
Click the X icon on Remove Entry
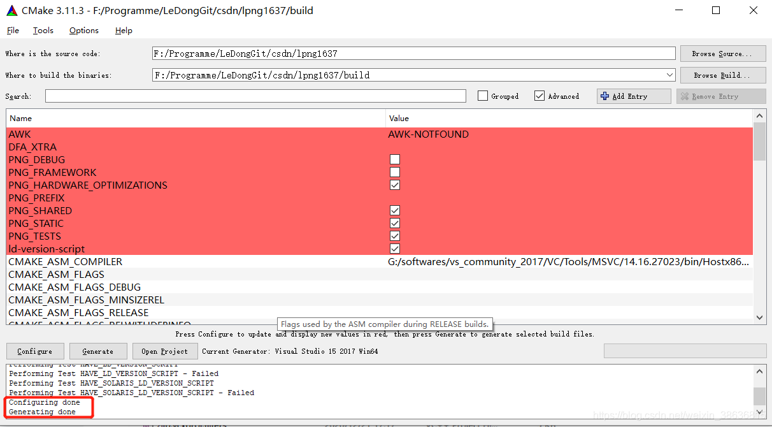685,96
